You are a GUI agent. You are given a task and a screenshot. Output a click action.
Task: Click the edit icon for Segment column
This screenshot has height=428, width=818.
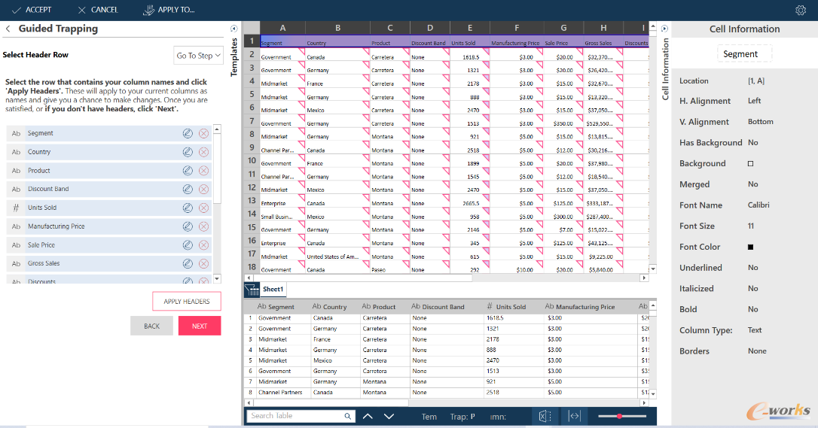[x=188, y=133]
